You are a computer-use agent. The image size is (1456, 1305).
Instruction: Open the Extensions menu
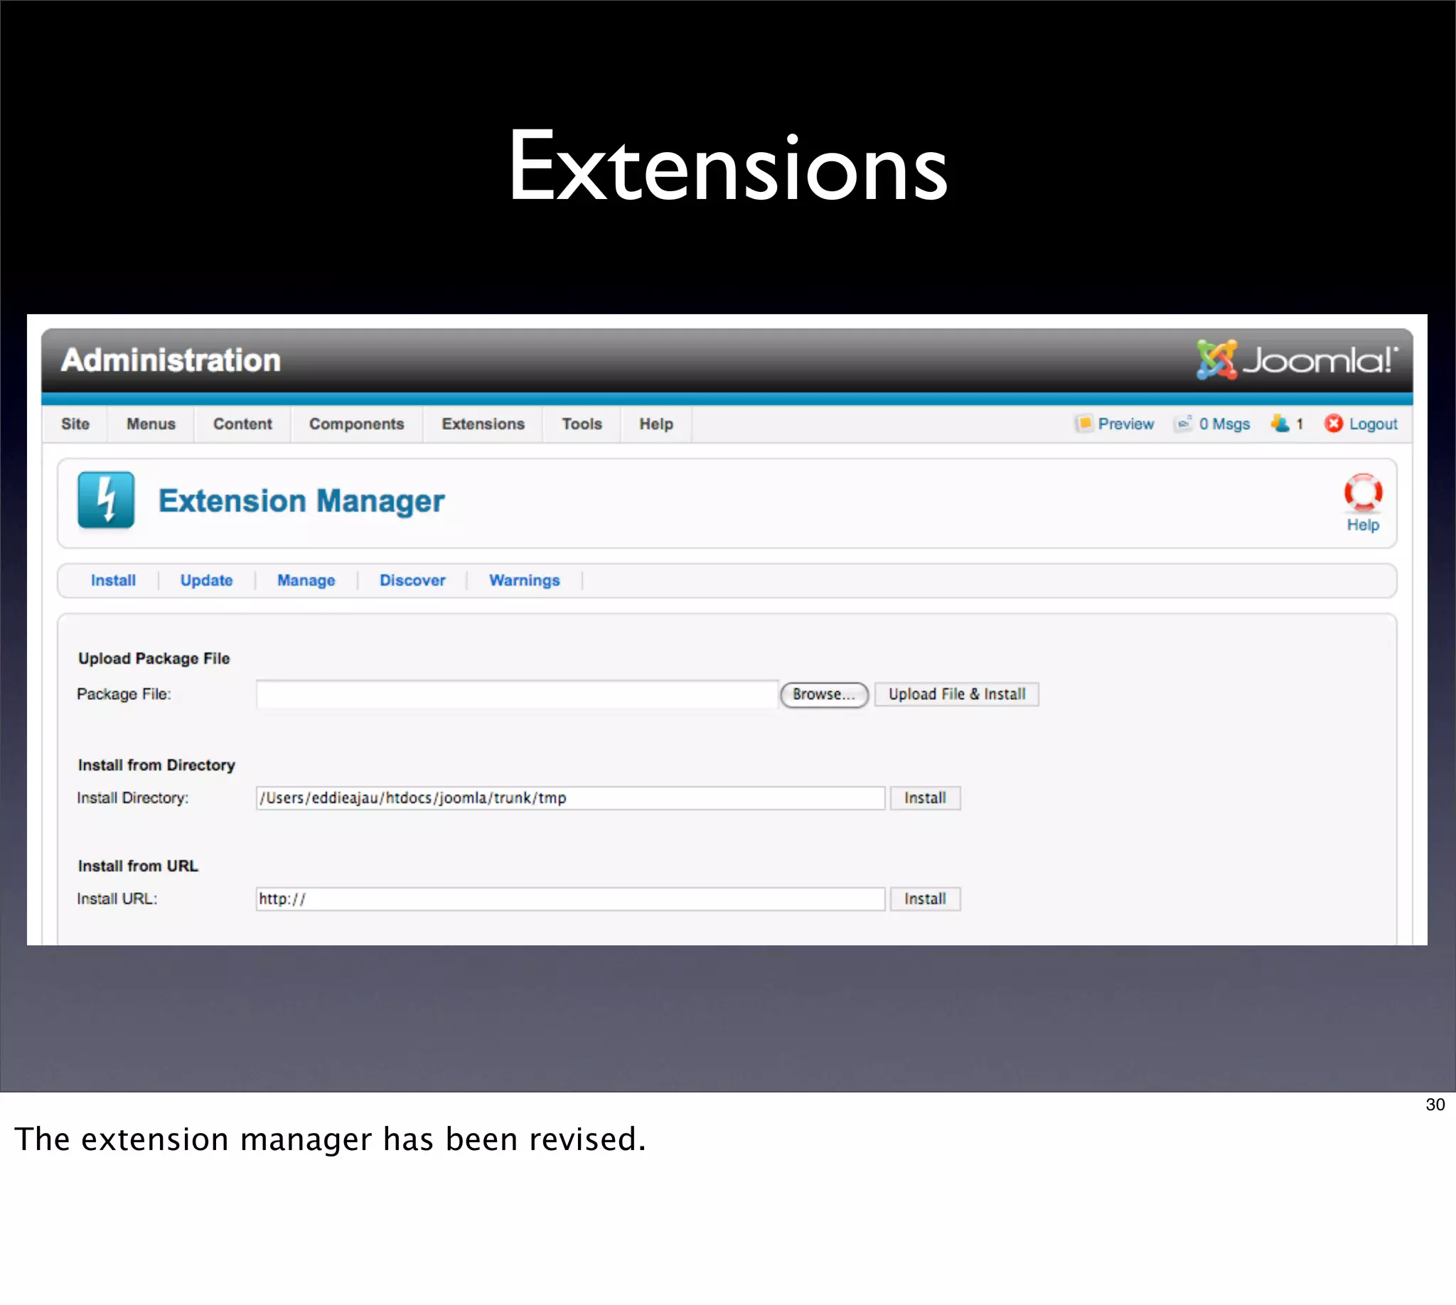tap(483, 424)
